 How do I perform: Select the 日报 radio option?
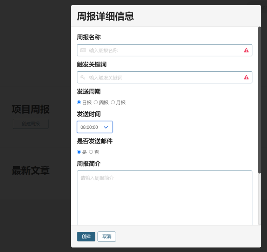point(79,103)
